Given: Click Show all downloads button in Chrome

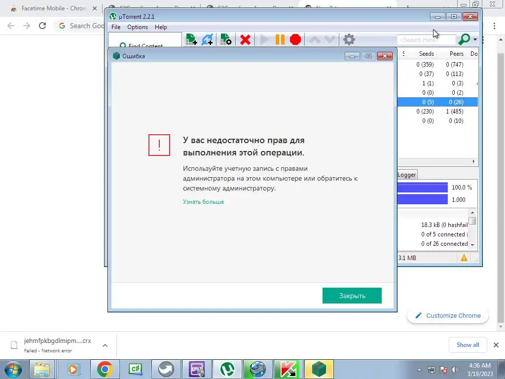Looking at the screenshot, I should (x=468, y=345).
